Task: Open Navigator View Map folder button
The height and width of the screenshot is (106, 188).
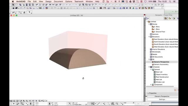Action: [170, 18]
